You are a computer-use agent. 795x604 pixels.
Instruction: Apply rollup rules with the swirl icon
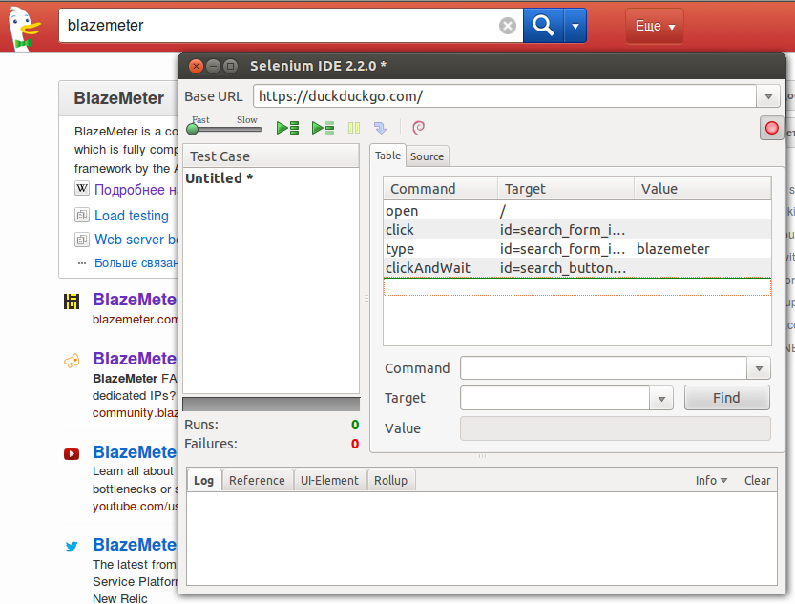418,128
